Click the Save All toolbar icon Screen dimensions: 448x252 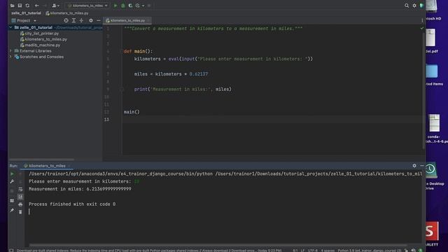(20, 6)
